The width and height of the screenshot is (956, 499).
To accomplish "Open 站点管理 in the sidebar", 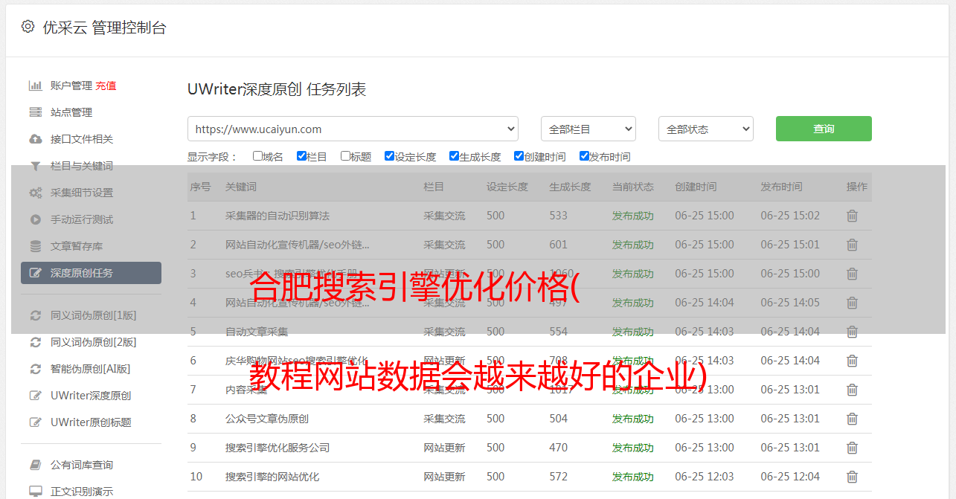I will [71, 112].
